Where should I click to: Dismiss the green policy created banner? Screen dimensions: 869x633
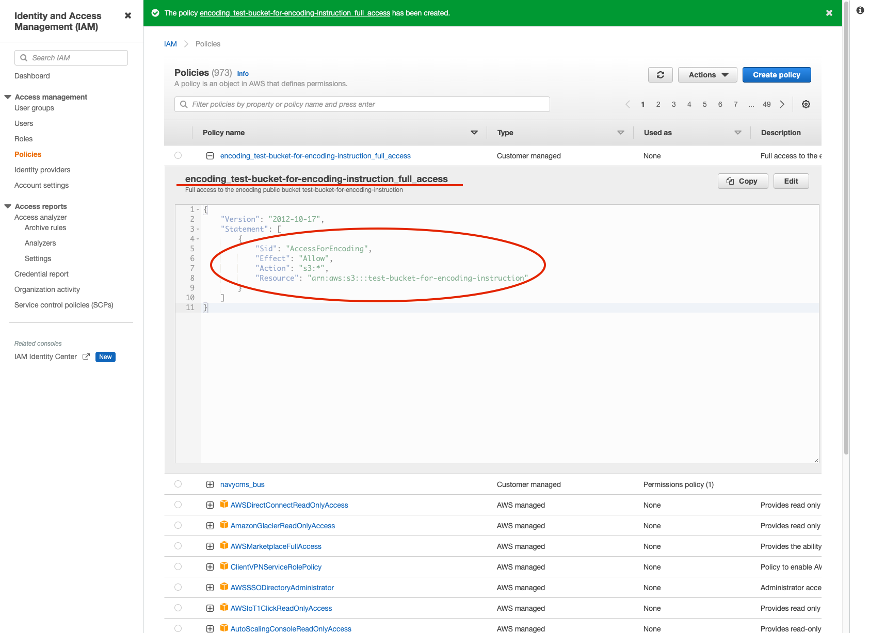[x=829, y=13]
